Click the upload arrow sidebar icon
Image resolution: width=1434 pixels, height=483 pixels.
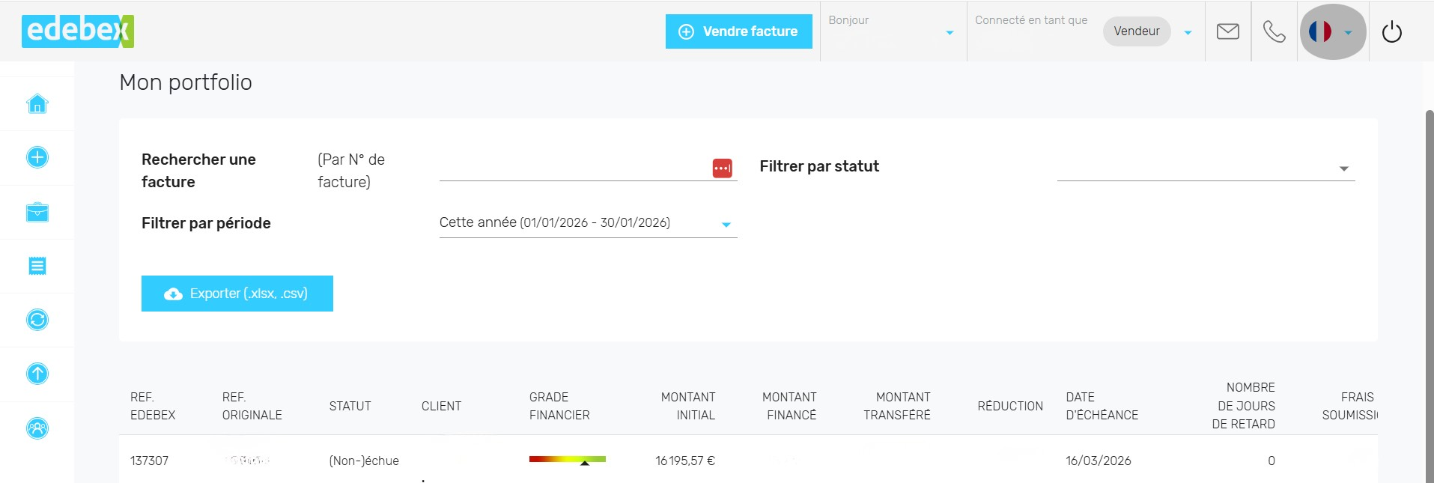coord(37,374)
